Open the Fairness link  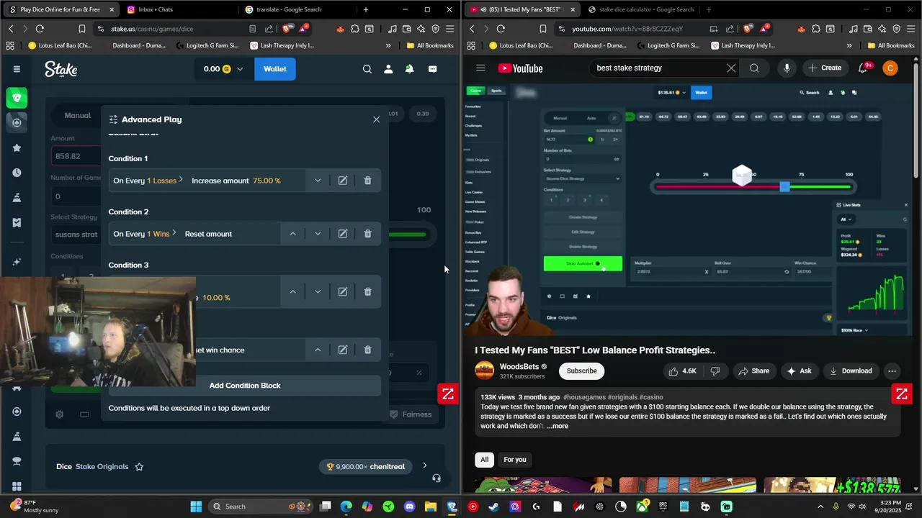[x=411, y=414]
